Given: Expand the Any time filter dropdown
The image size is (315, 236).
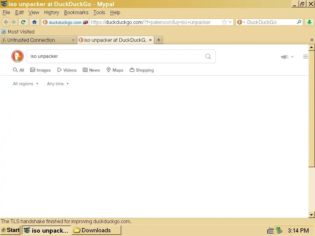Looking at the screenshot, I should (58, 84).
